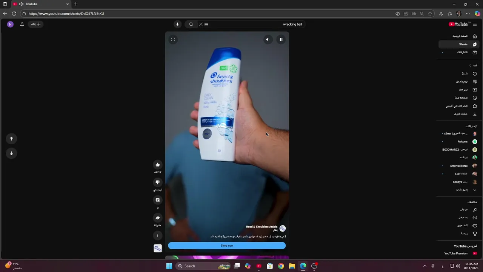Click the sound thumbnail below the options

point(158,248)
